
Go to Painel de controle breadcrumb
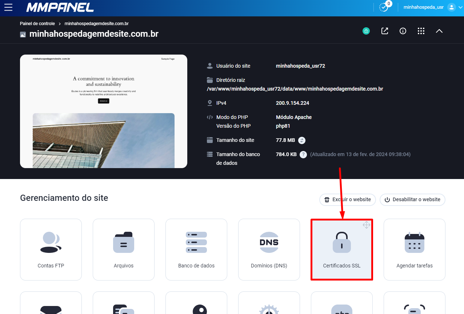click(x=37, y=24)
